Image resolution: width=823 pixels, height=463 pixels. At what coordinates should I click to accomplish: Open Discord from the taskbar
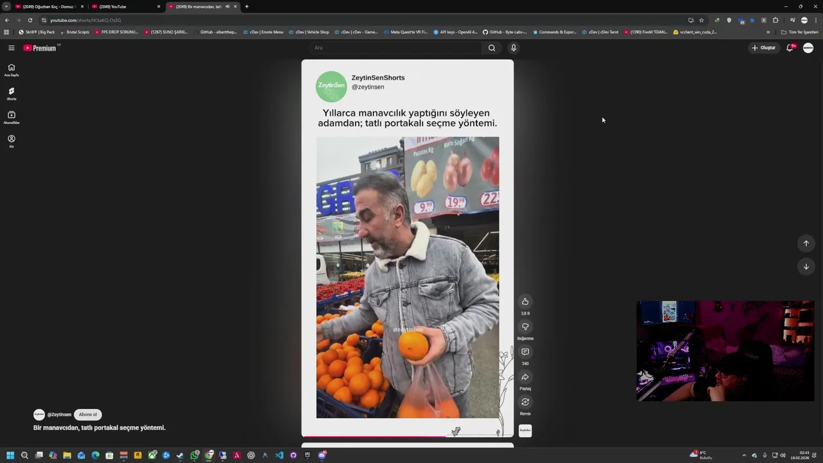tap(322, 455)
